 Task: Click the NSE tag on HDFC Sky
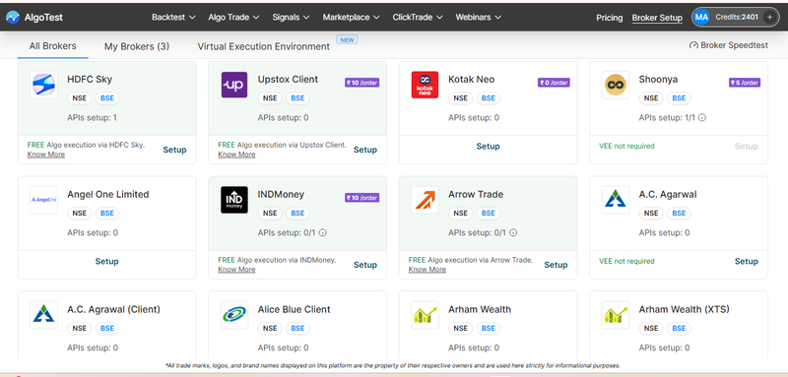click(x=80, y=97)
